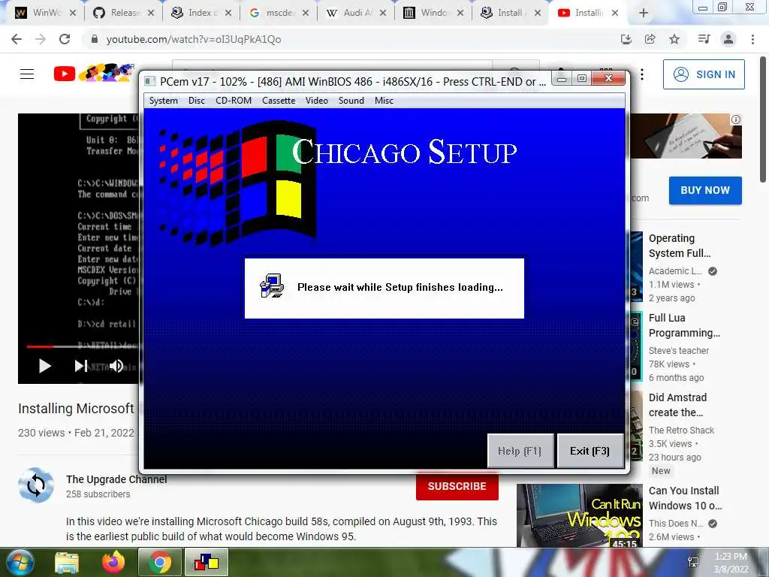
Task: Click The Retro Shack channel name
Action: (x=681, y=430)
